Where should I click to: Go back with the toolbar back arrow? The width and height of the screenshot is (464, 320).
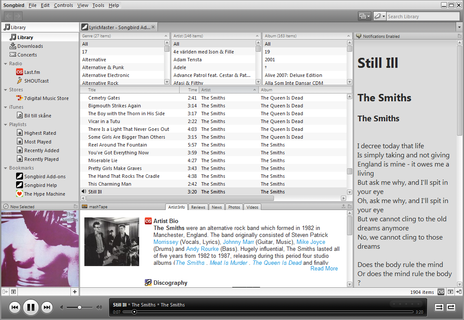tap(9, 16)
